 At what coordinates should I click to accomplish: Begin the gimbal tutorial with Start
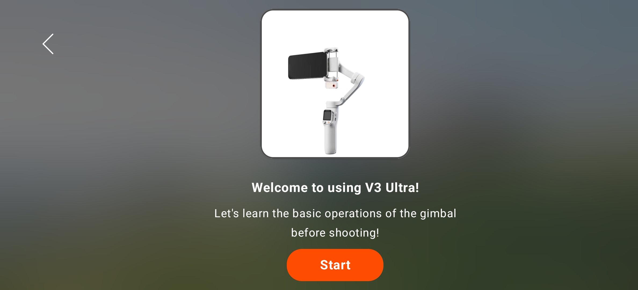(335, 265)
